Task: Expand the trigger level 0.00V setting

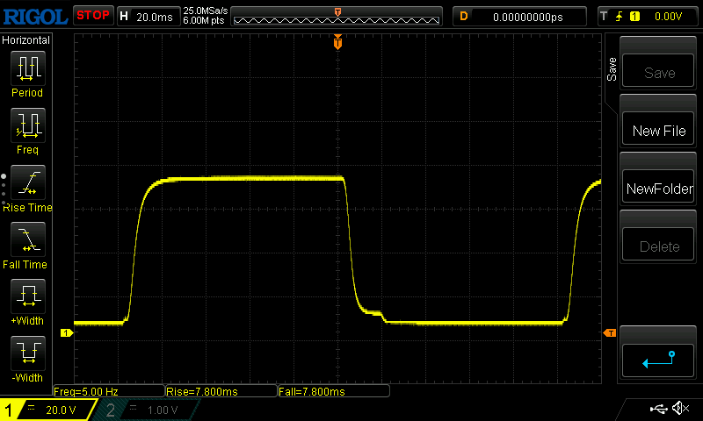Action: 648,16
